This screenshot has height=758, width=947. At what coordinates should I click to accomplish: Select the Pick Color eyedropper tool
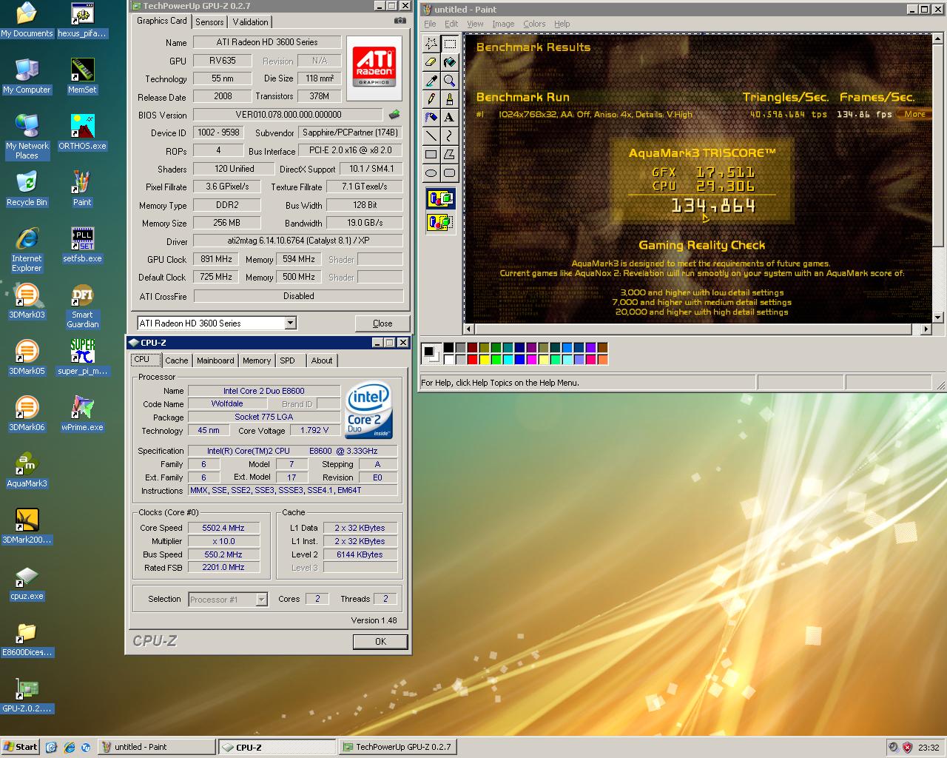point(431,81)
